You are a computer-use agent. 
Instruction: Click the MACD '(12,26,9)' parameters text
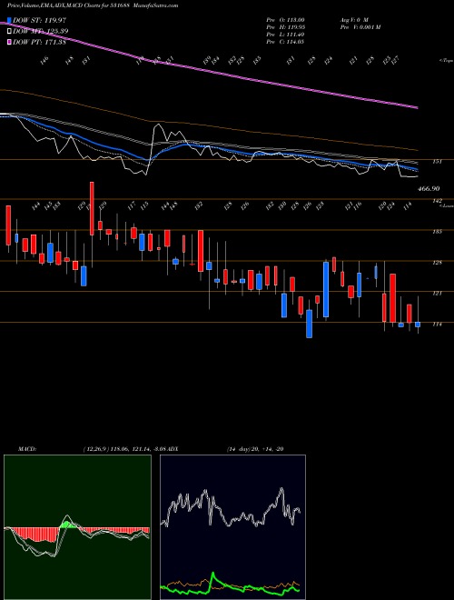95,449
